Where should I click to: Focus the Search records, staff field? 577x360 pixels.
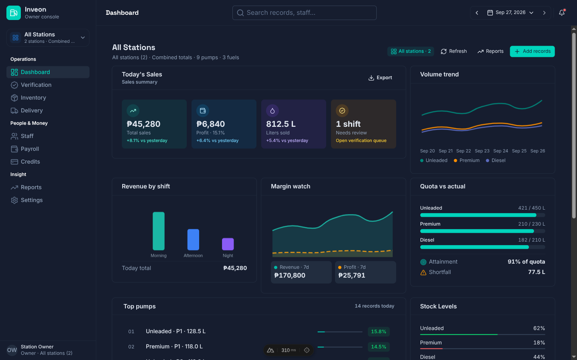[x=305, y=13]
